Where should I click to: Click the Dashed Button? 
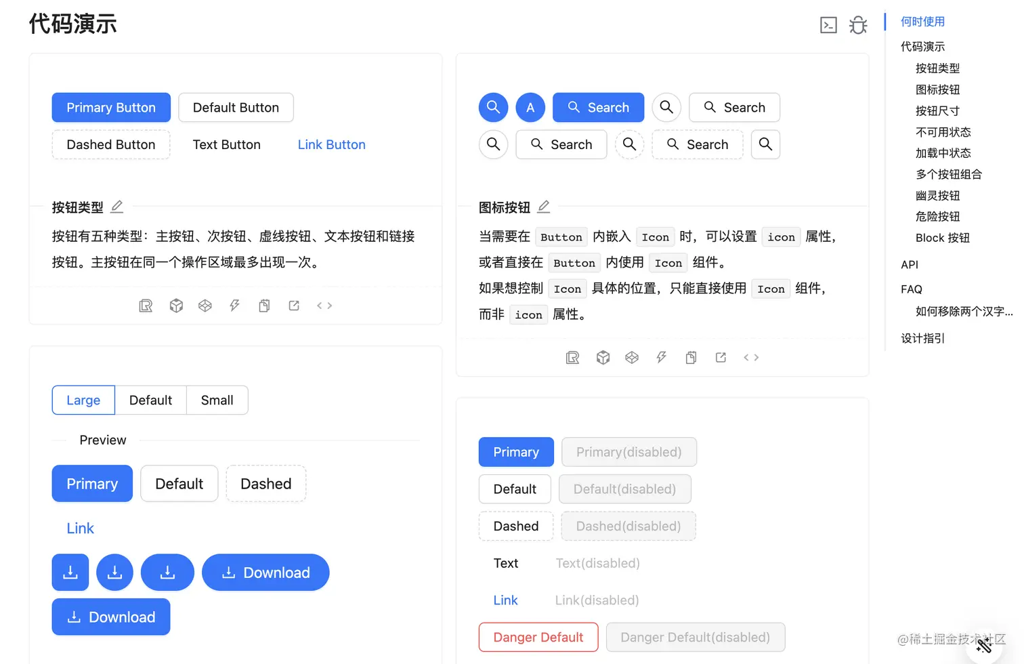coord(111,144)
